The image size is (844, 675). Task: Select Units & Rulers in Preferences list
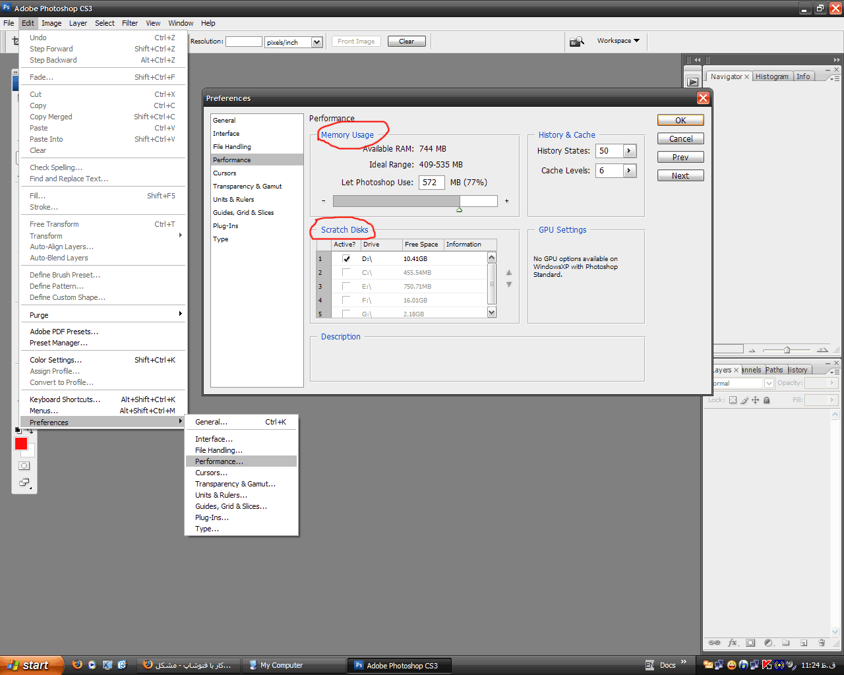tap(256, 199)
